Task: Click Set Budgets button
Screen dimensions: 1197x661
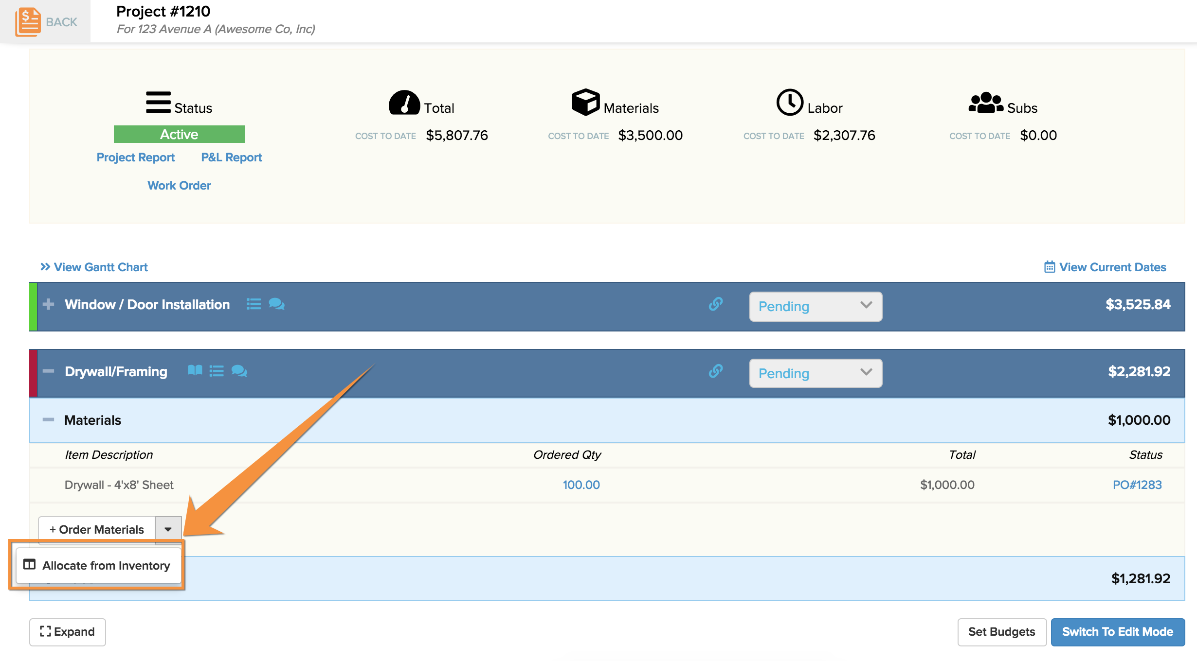Action: pos(1002,632)
